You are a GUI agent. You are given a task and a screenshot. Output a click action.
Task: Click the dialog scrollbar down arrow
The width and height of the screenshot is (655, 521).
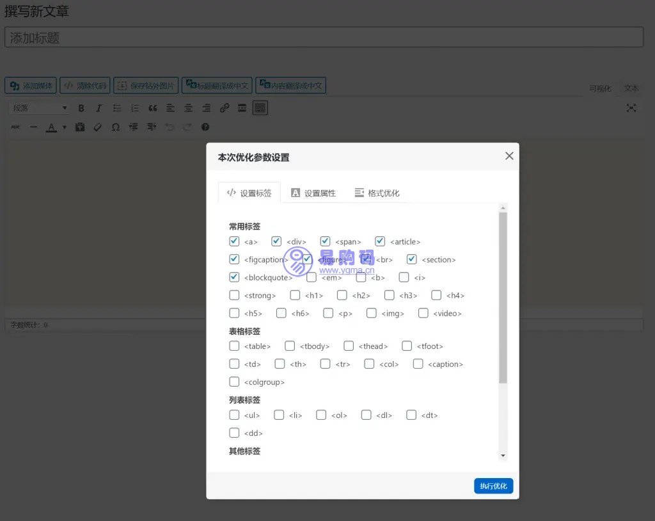point(503,455)
